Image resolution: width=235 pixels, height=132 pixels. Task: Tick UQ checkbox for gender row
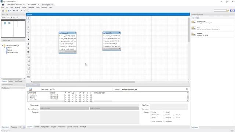click(x=73, y=97)
